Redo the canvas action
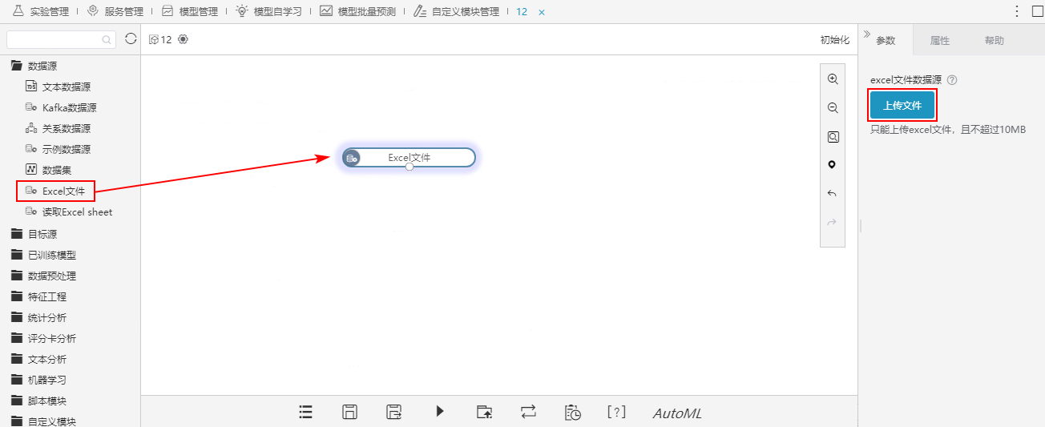The width and height of the screenshot is (1045, 427). click(833, 222)
